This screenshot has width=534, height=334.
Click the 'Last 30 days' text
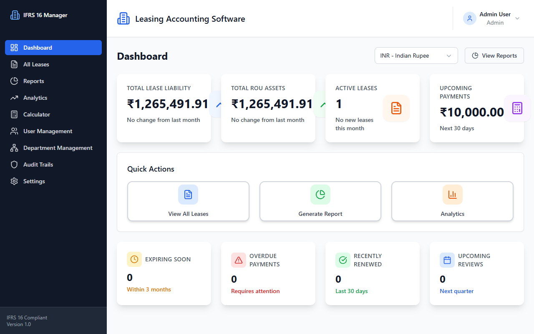(x=352, y=291)
